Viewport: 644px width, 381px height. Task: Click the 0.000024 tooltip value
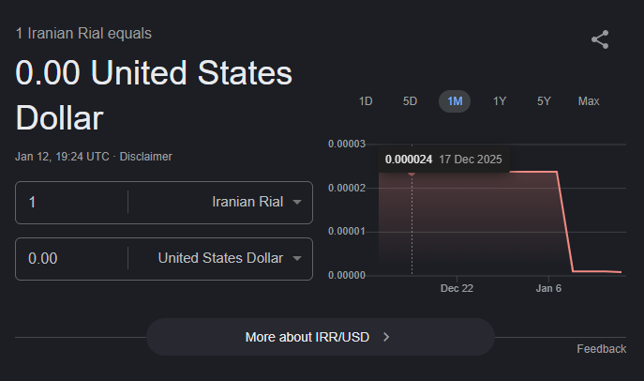tap(409, 160)
